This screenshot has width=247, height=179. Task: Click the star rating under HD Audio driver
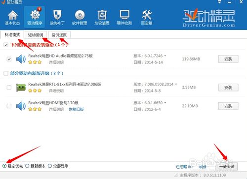35,62
